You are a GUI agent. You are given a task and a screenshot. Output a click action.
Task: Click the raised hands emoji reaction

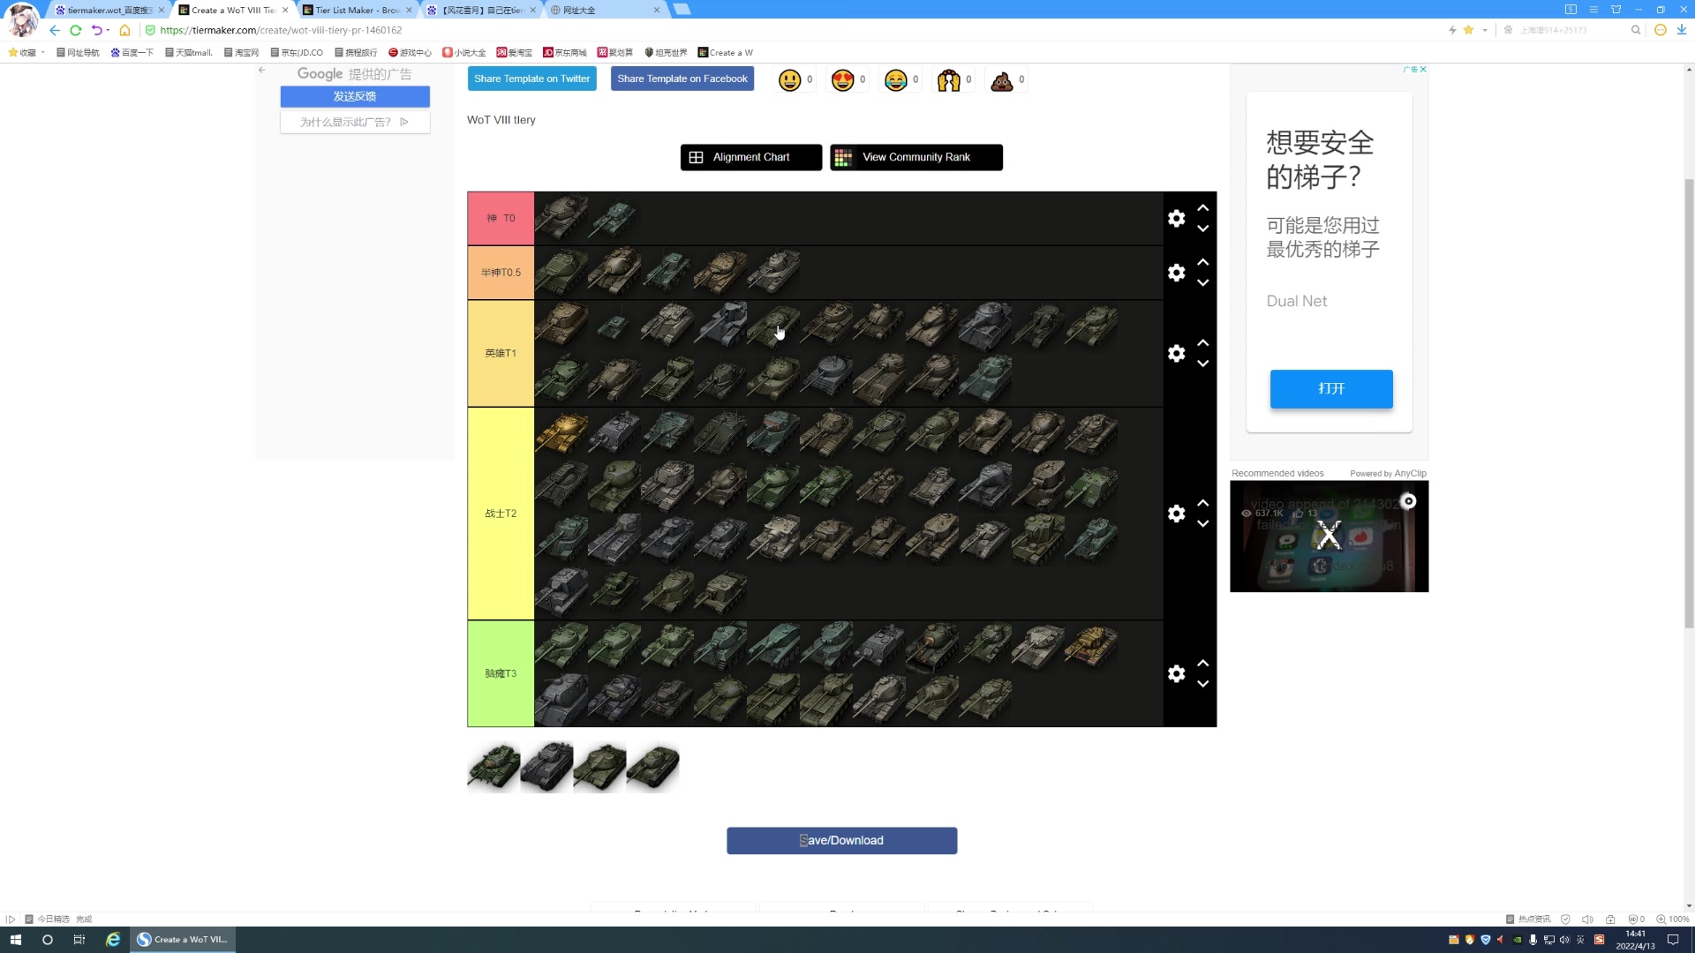click(x=949, y=80)
